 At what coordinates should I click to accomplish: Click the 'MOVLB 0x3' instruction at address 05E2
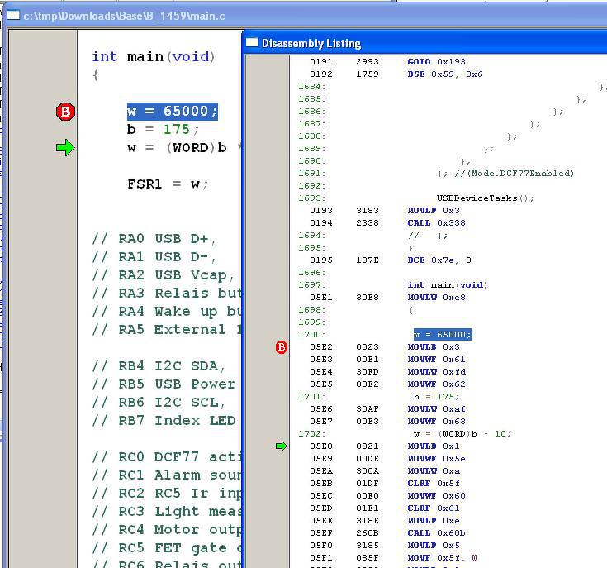(434, 346)
